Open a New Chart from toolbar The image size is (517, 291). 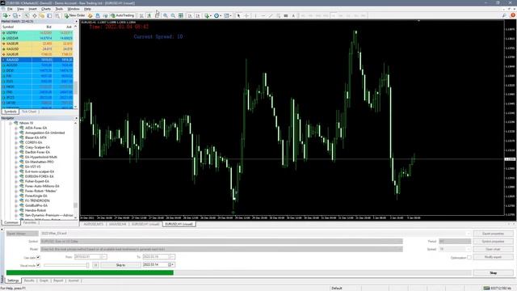pos(6,15)
